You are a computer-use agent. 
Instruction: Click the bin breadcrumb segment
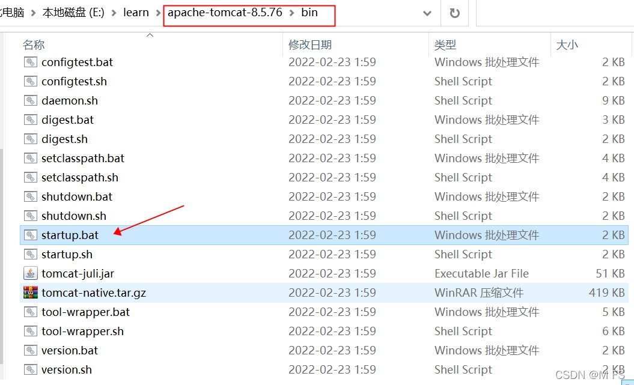point(309,13)
